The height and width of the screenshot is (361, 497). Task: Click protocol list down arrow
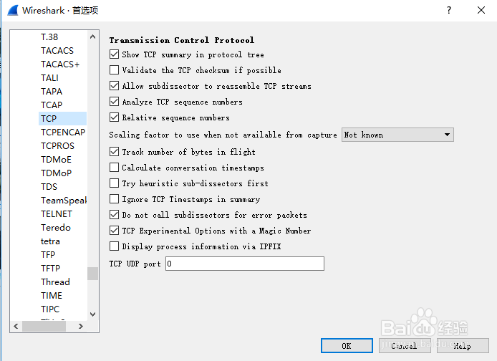tap(92, 314)
